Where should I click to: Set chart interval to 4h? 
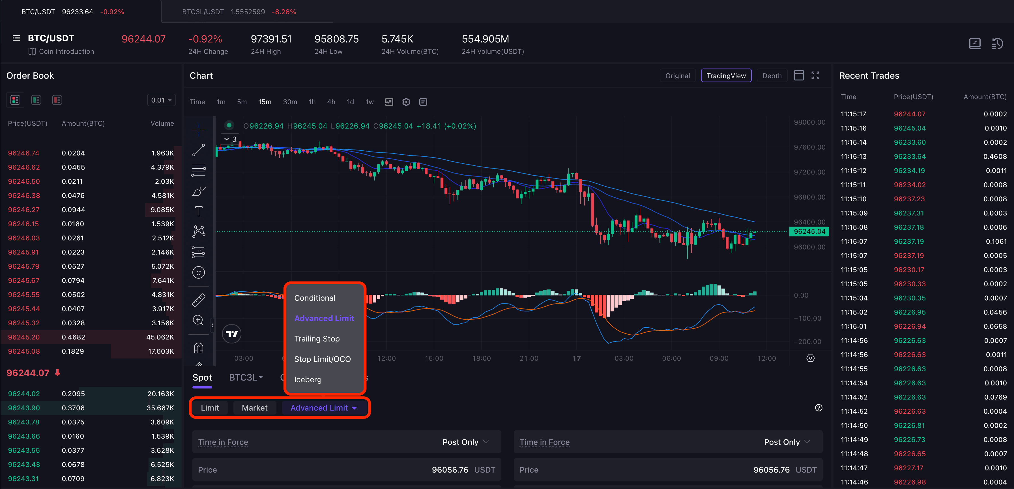(x=331, y=102)
